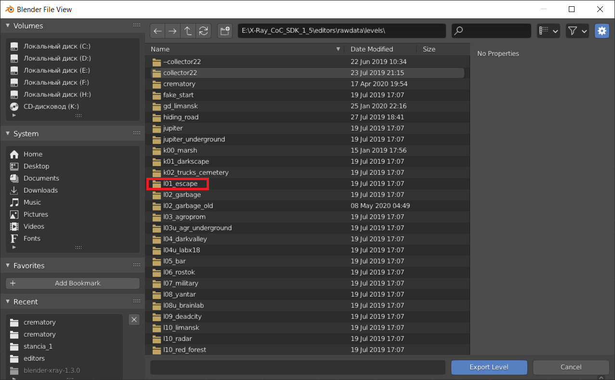Select the collector22 folder dated 23 Jul
This screenshot has width=615, height=380.
tap(307, 73)
